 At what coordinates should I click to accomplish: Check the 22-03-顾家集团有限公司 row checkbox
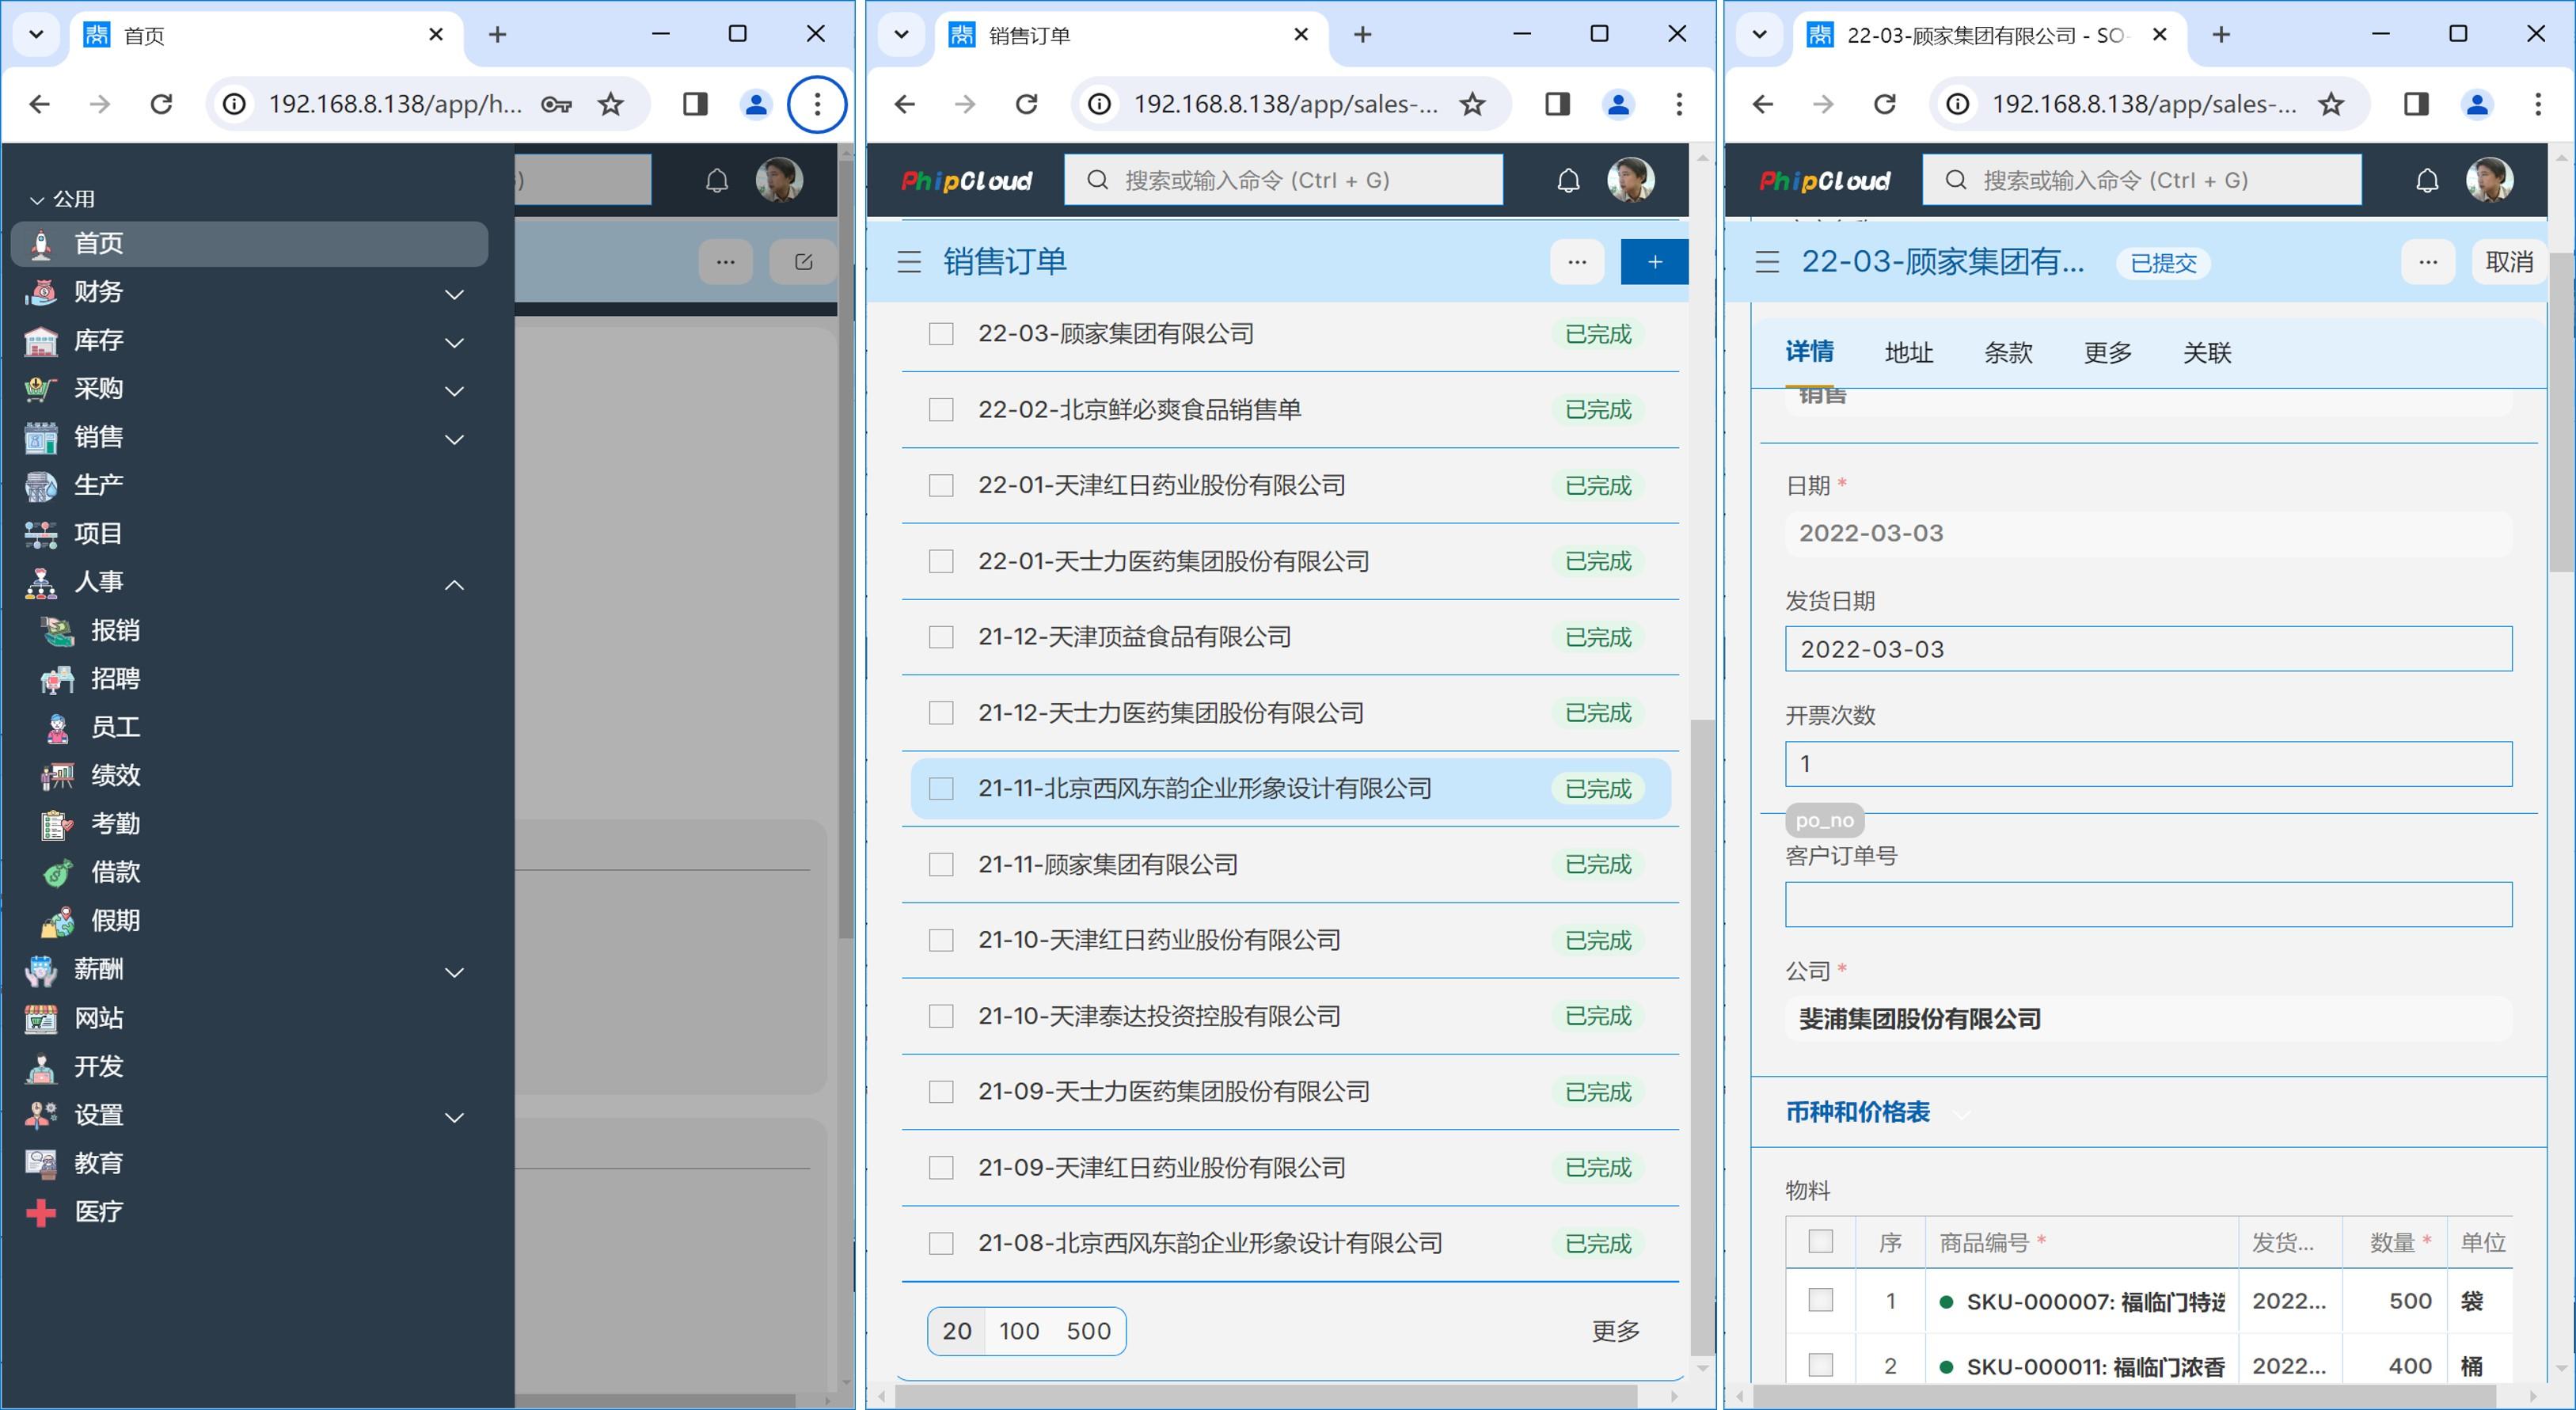(x=941, y=334)
